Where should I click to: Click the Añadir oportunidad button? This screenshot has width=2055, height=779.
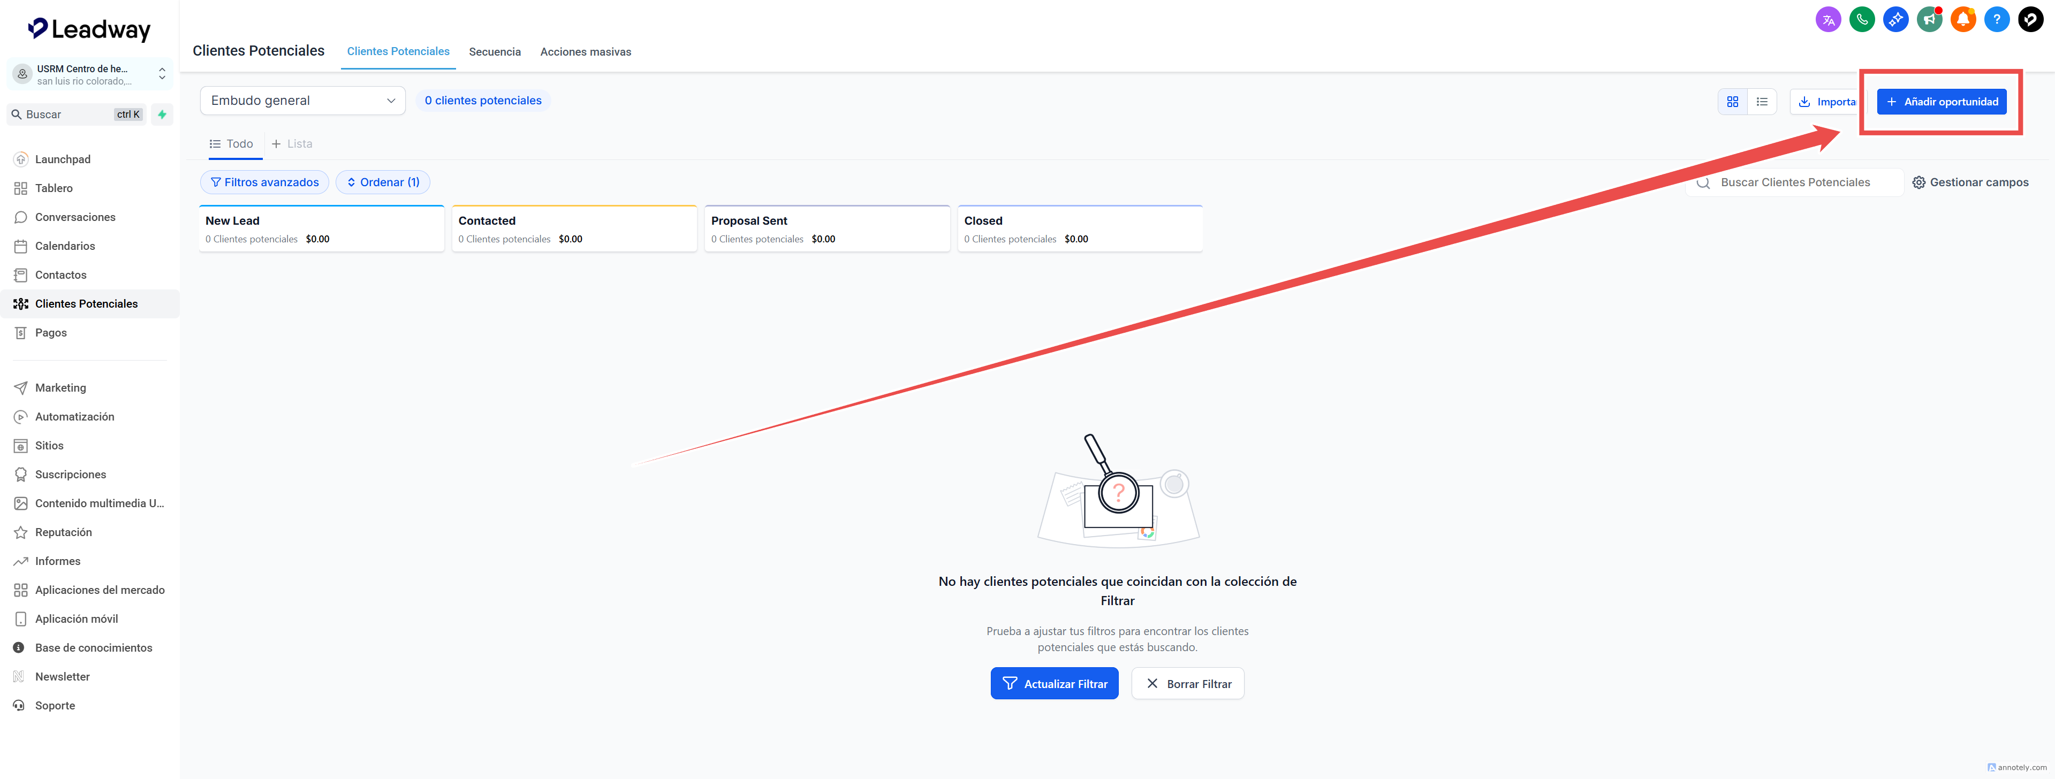[x=1941, y=102]
